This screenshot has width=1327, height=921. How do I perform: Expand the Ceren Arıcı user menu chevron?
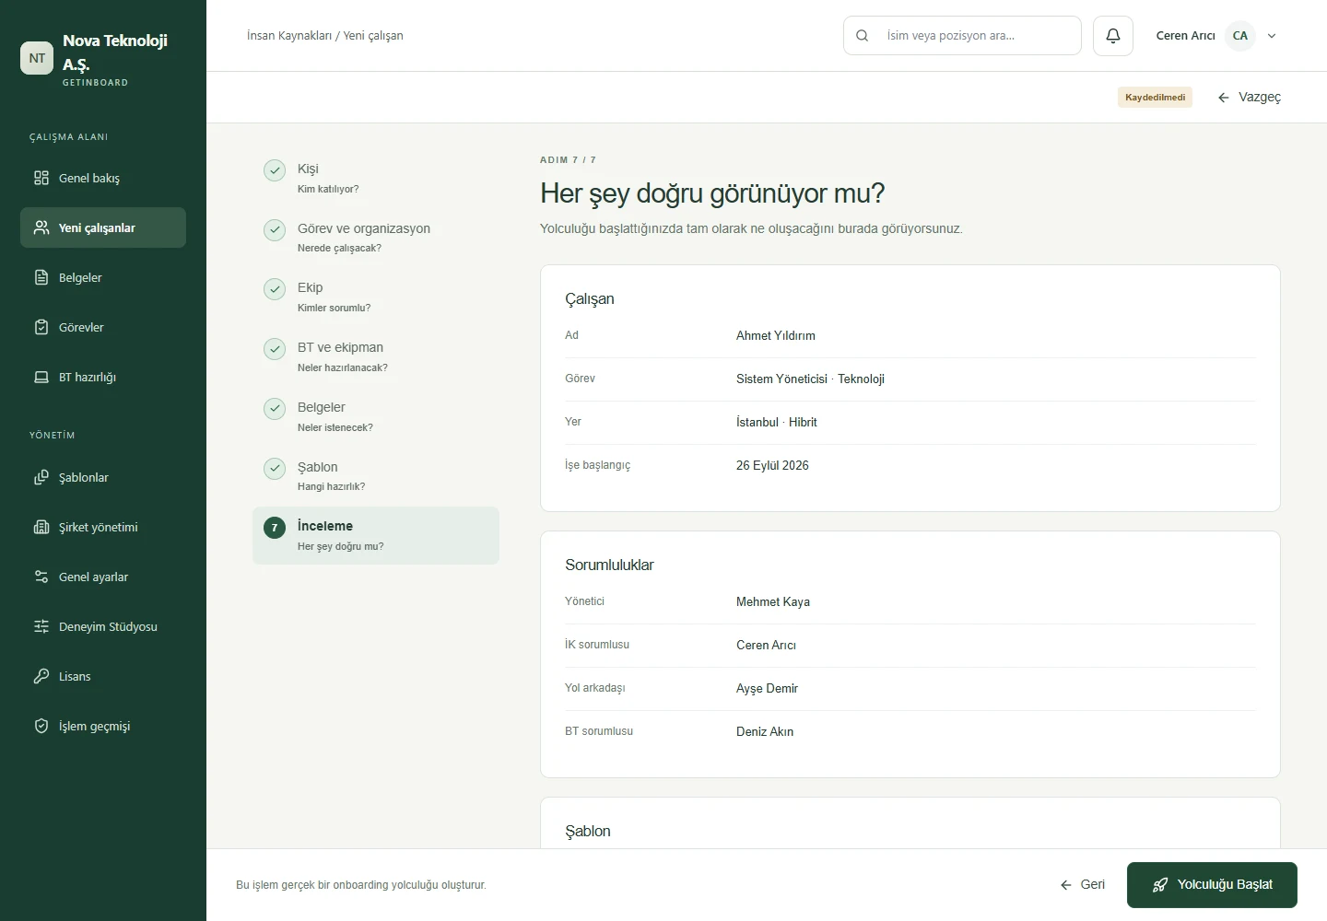click(x=1272, y=36)
